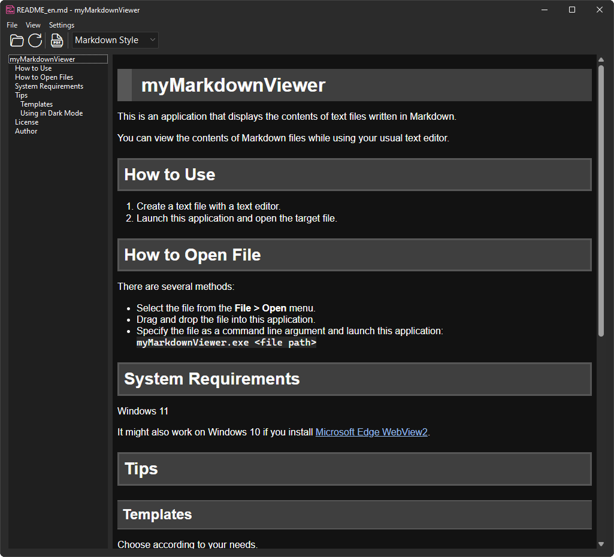The width and height of the screenshot is (614, 557).
Task: Click 'Launch this application' list item
Action: click(x=237, y=219)
